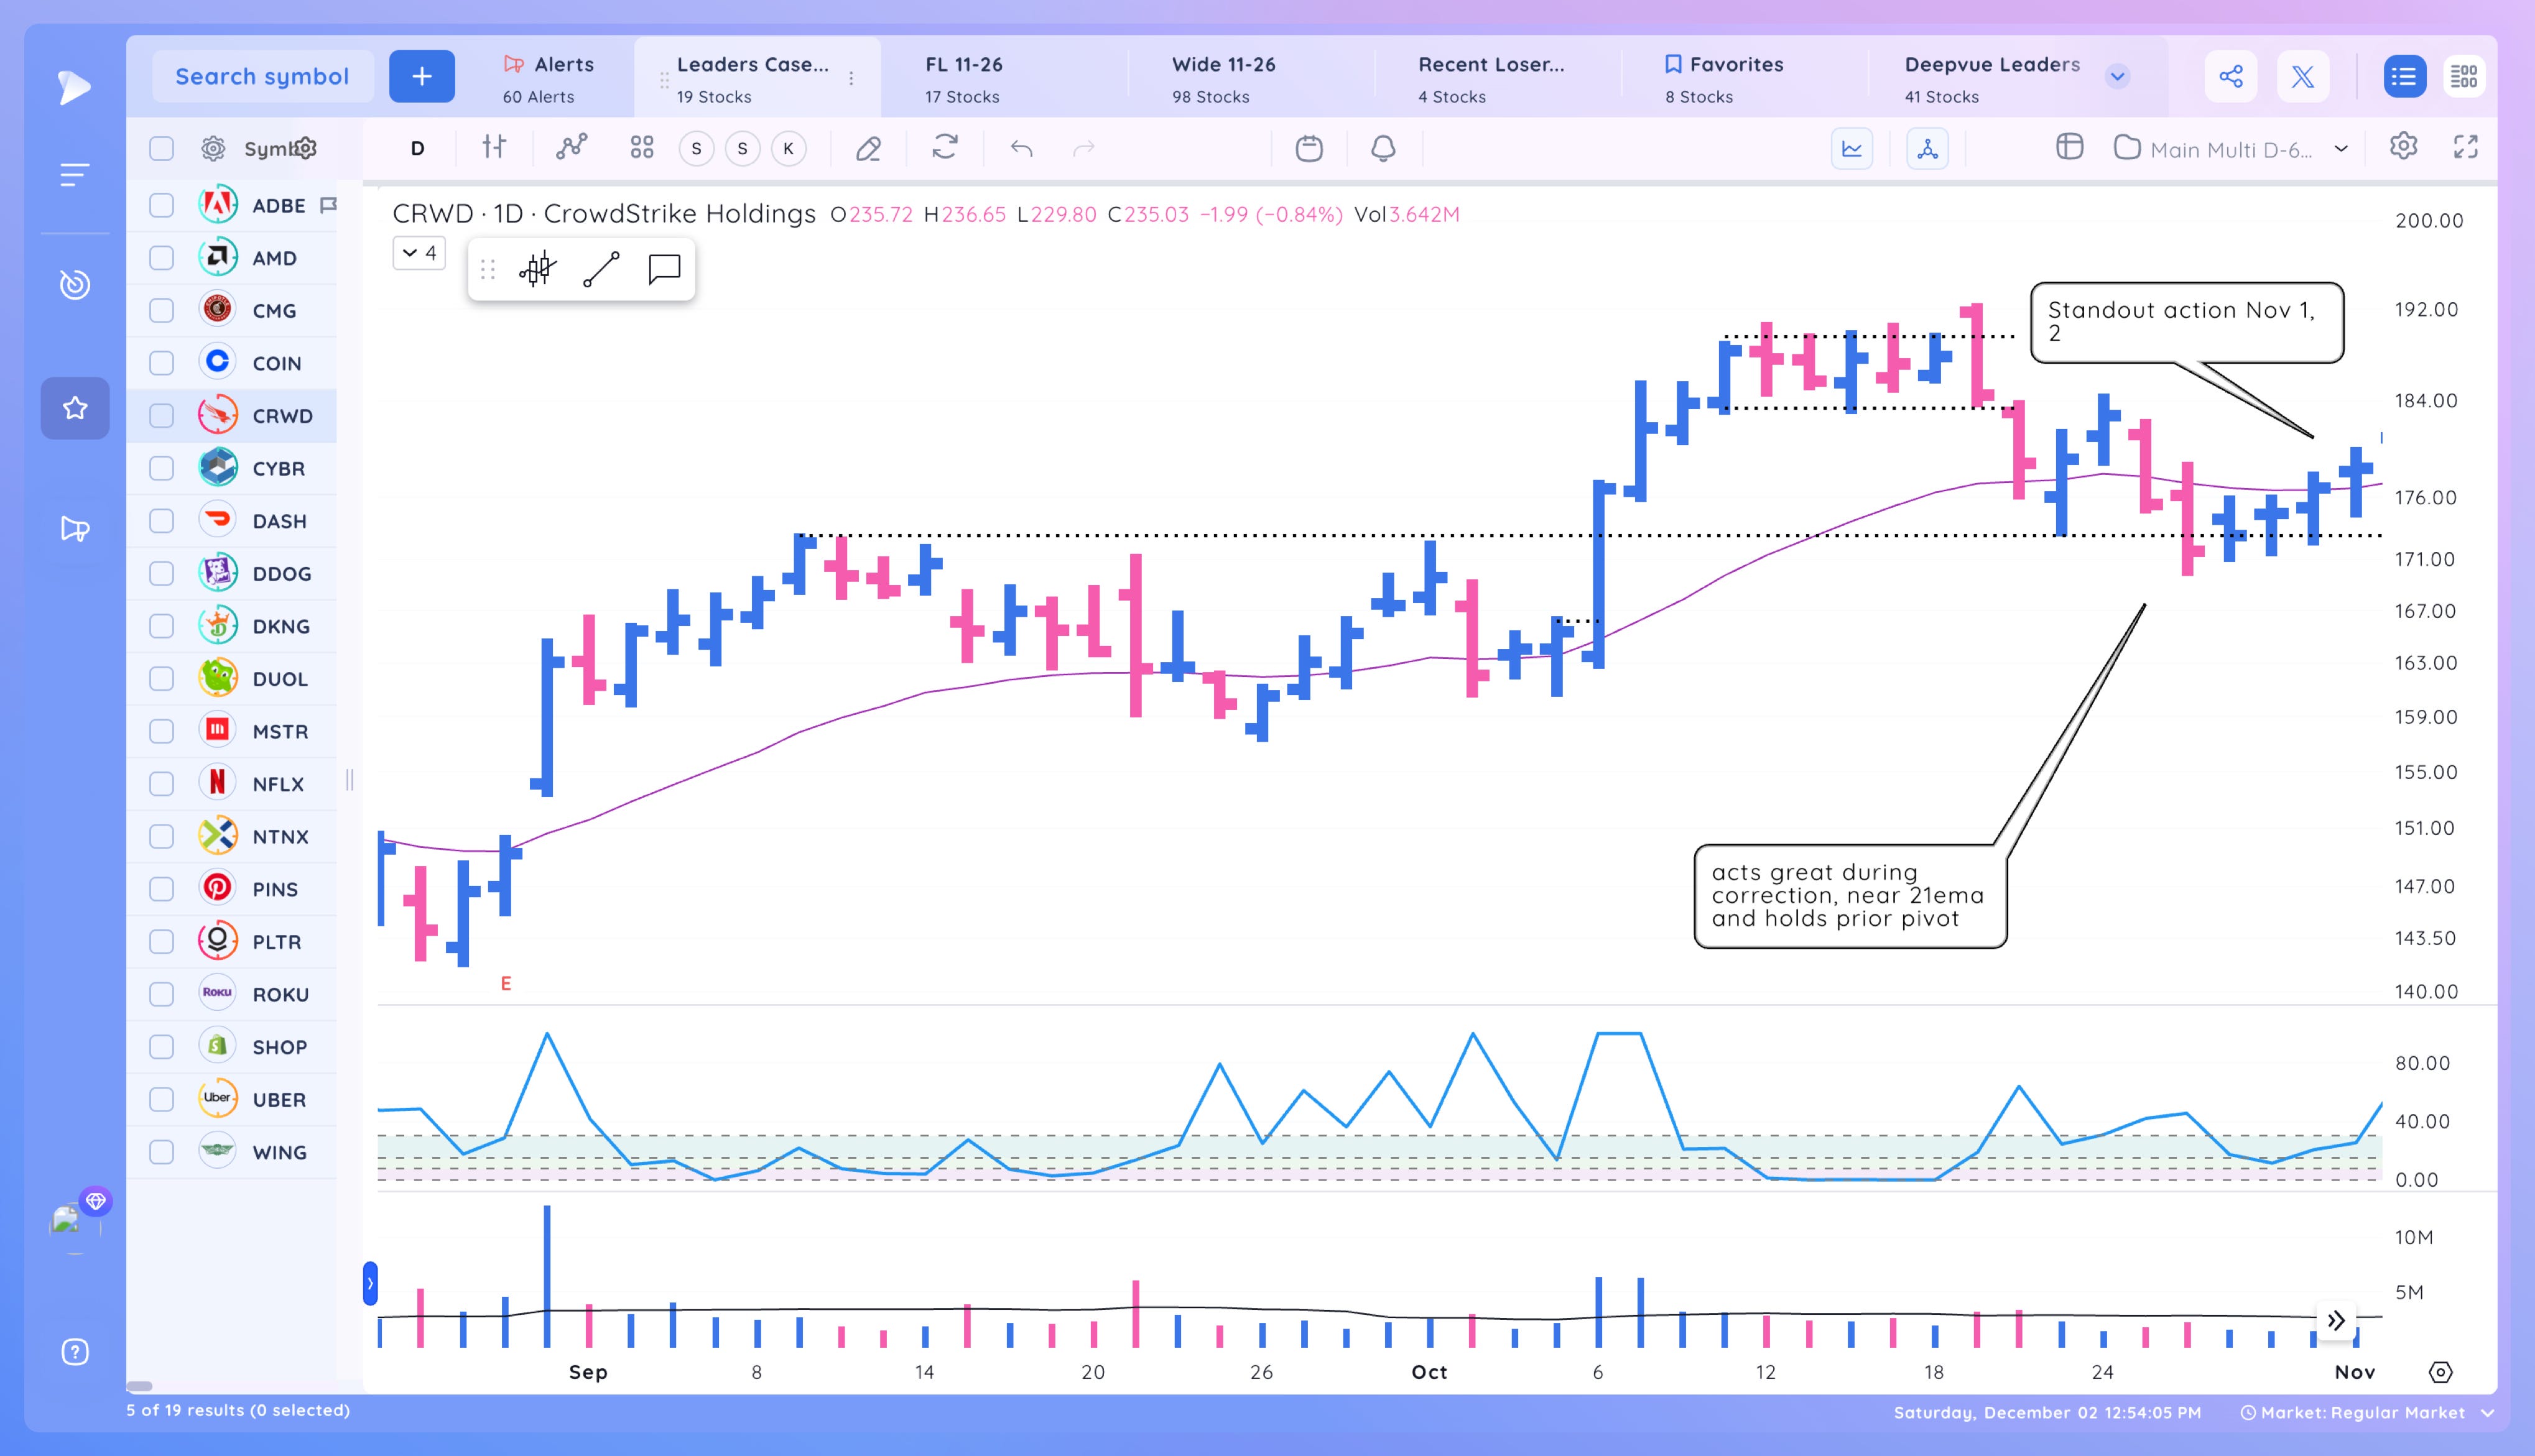Check the CRWD row checkbox
Viewport: 2535px width, 1456px height.
(161, 416)
